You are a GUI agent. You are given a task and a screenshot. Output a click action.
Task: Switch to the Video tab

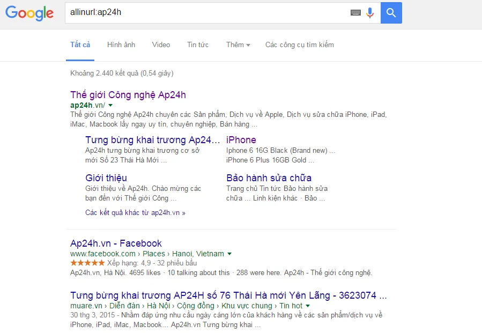(x=161, y=45)
